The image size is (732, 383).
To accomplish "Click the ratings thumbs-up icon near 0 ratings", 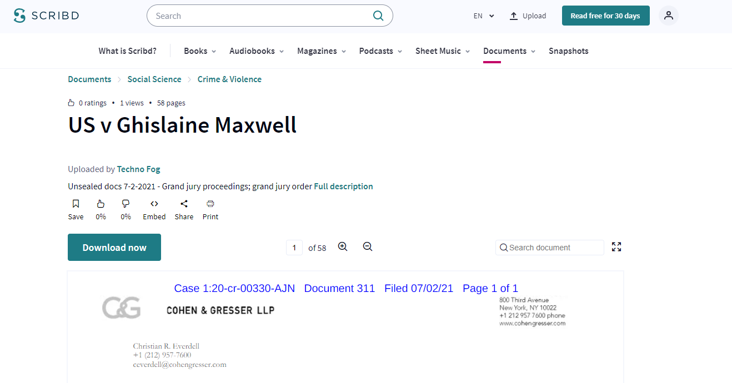I will (71, 103).
